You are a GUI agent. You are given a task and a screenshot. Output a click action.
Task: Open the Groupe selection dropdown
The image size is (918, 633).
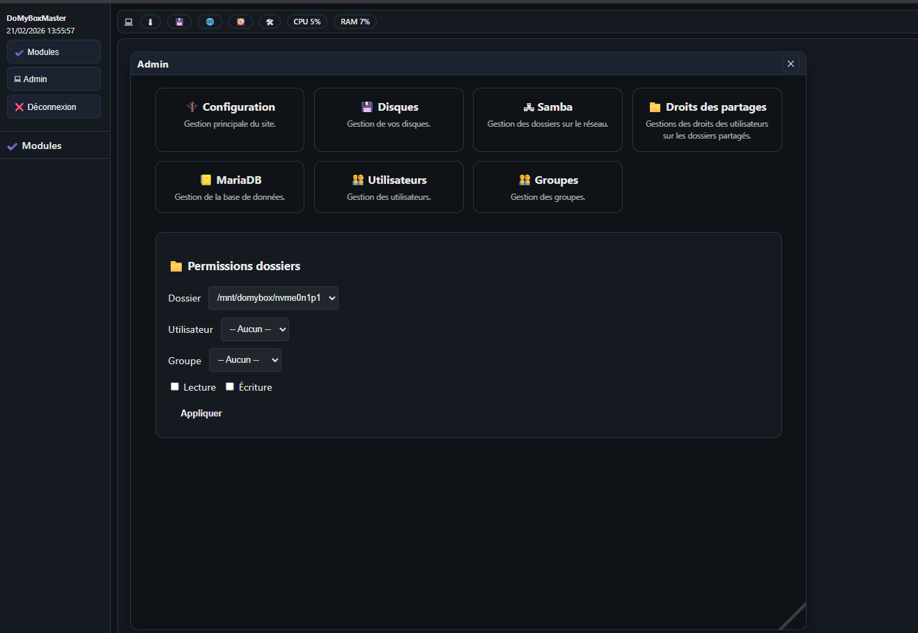tap(244, 360)
